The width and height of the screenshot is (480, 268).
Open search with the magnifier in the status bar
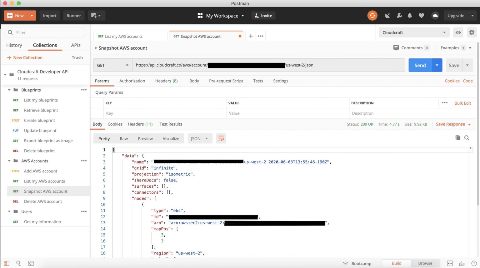coord(18,263)
